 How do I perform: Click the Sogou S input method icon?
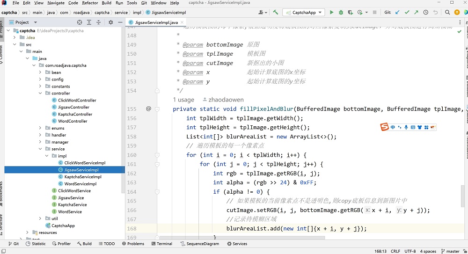click(384, 127)
